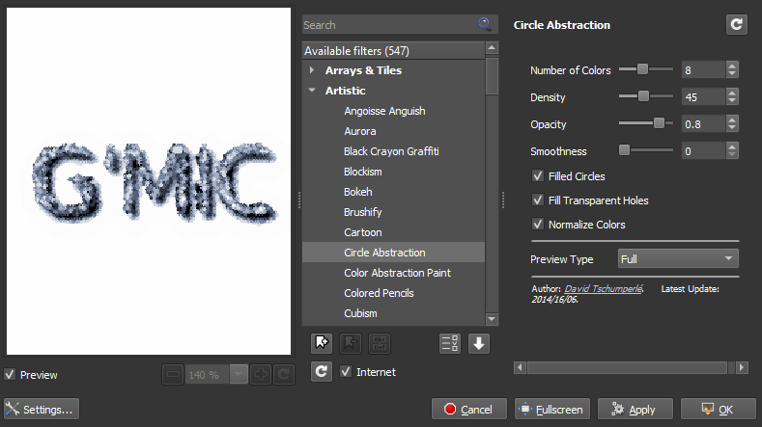
Task: Adjust the Smoothness slider handle
Action: click(624, 150)
